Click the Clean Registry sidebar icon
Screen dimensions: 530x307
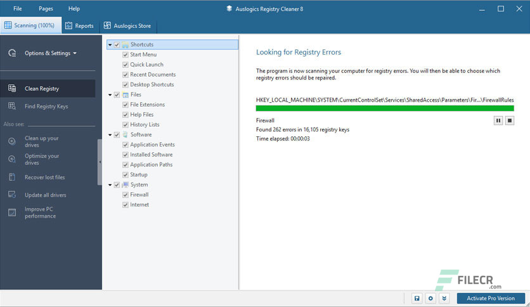point(12,88)
